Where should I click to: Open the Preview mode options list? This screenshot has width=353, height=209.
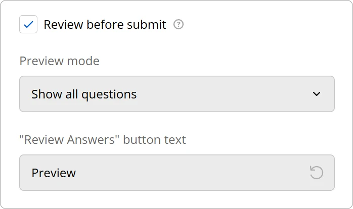(176, 94)
